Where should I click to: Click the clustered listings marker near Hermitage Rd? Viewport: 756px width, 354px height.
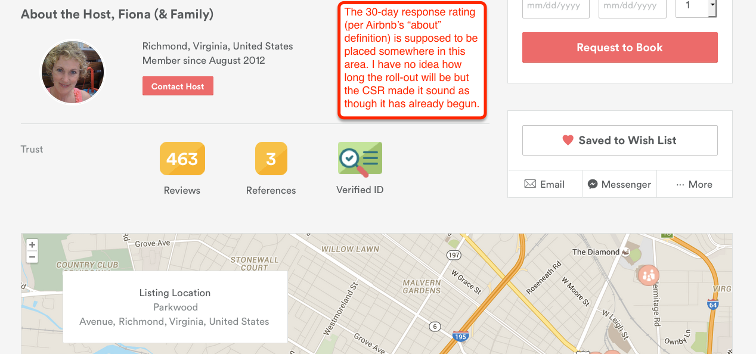[x=647, y=275]
